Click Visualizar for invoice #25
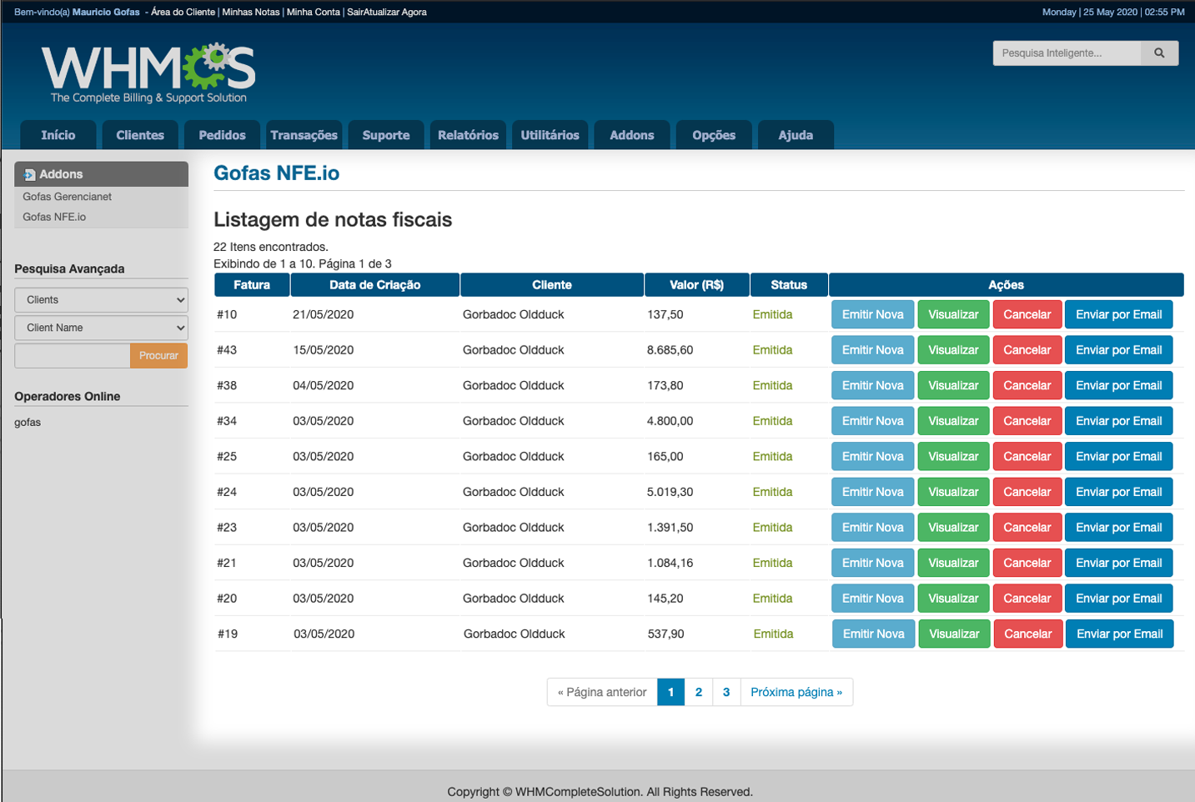Screen dimensions: 1195x802 pos(953,456)
